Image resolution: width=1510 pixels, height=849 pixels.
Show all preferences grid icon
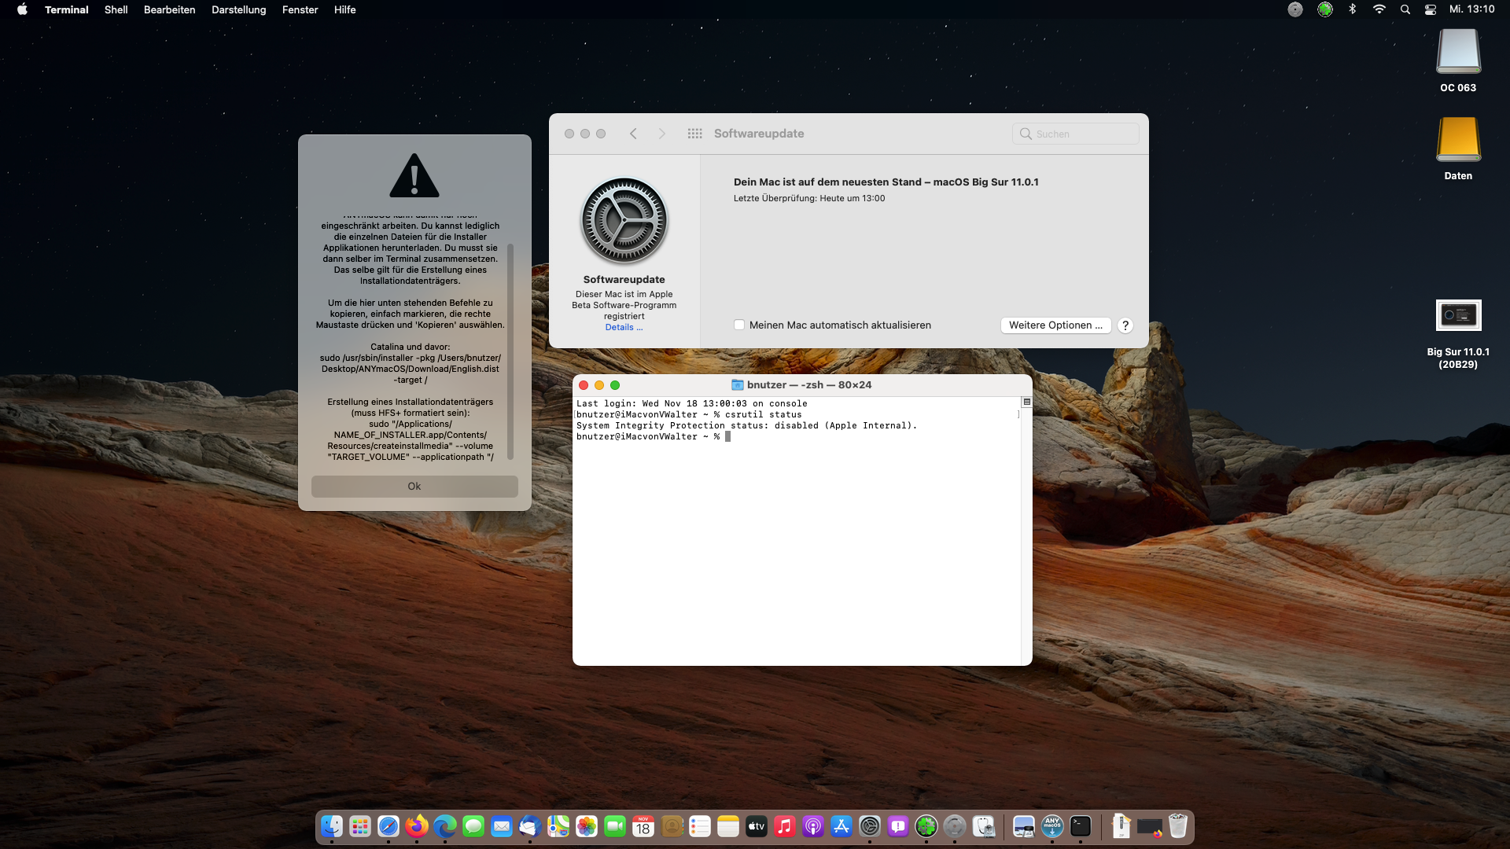pyautogui.click(x=694, y=134)
